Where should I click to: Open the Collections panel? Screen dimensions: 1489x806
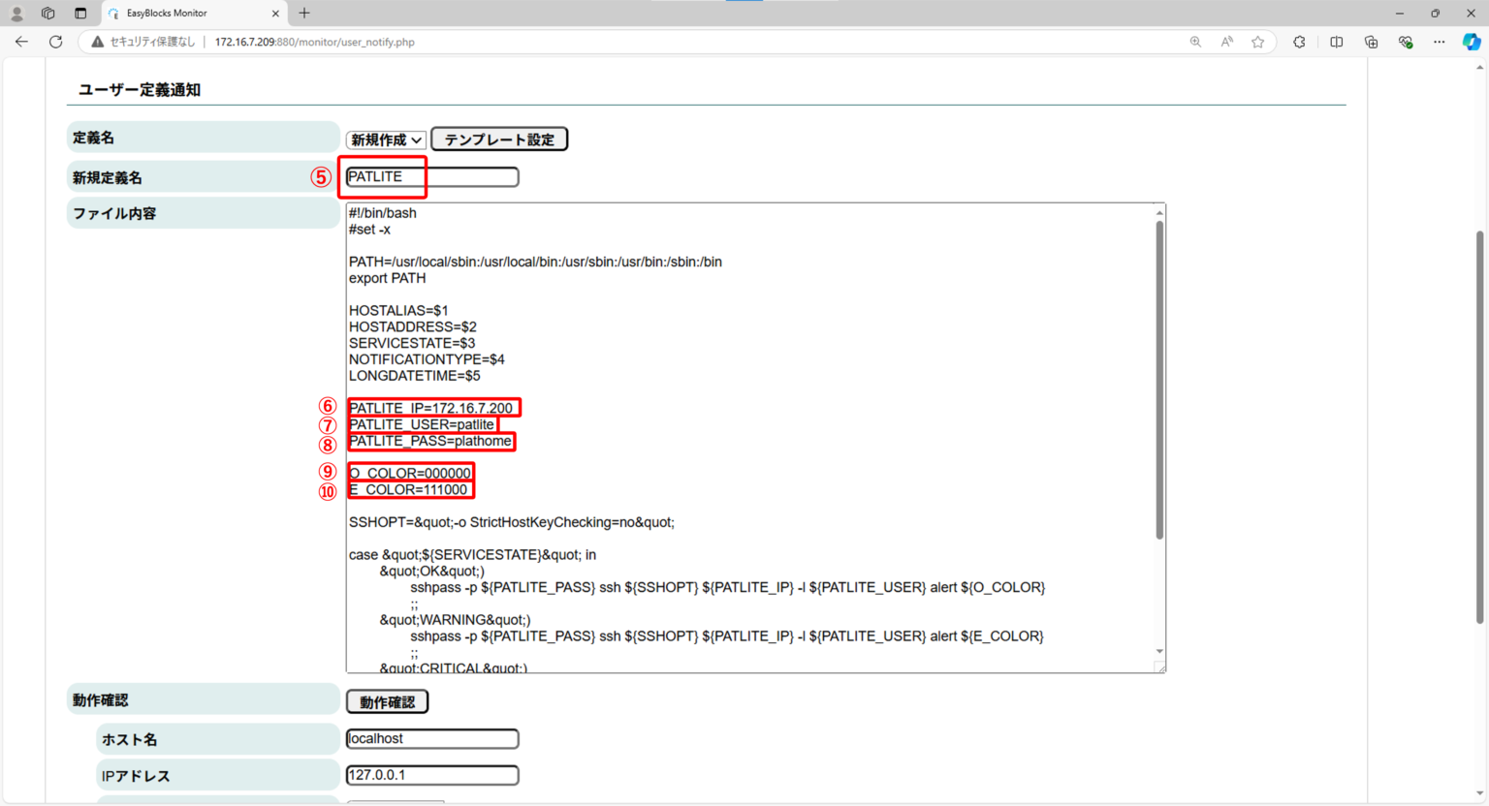(x=1370, y=42)
